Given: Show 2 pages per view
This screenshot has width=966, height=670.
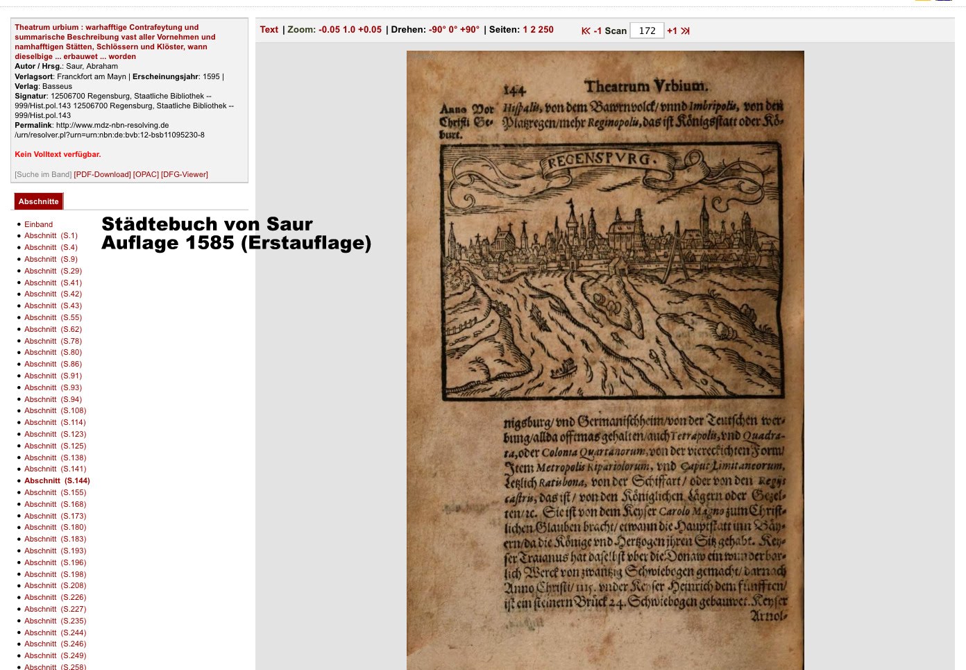Looking at the screenshot, I should [533, 30].
